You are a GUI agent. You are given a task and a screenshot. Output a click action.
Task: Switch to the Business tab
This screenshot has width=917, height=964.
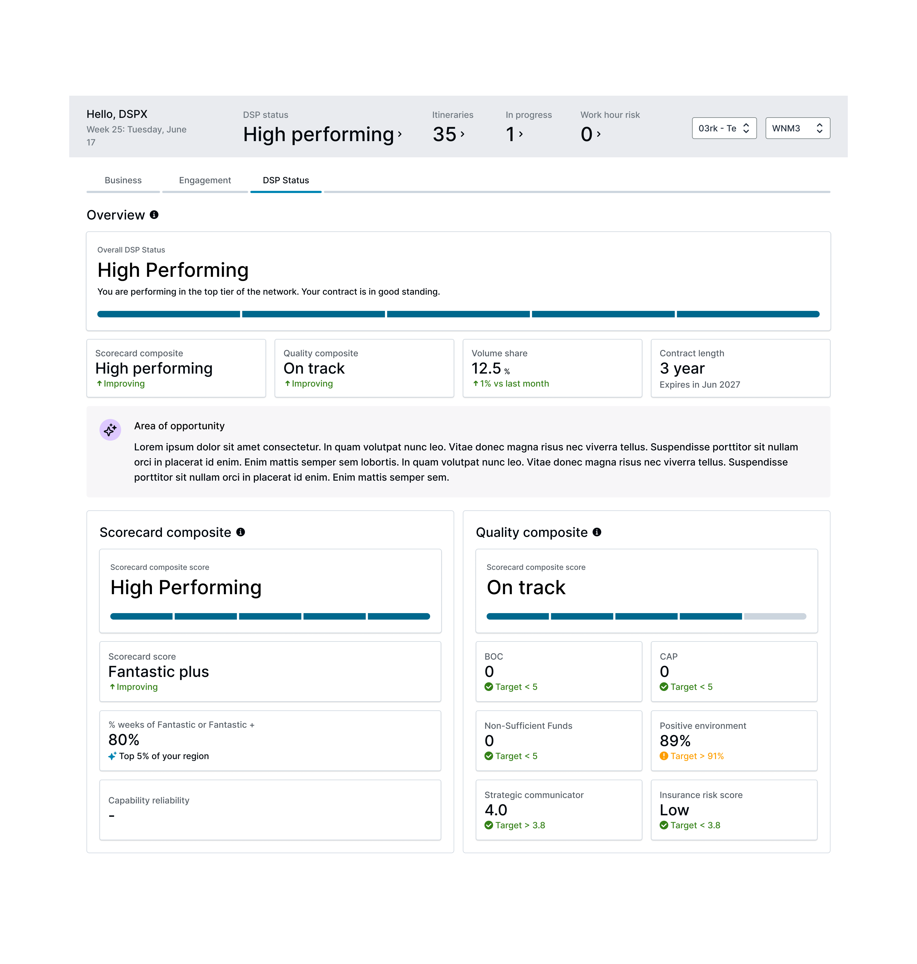(123, 180)
